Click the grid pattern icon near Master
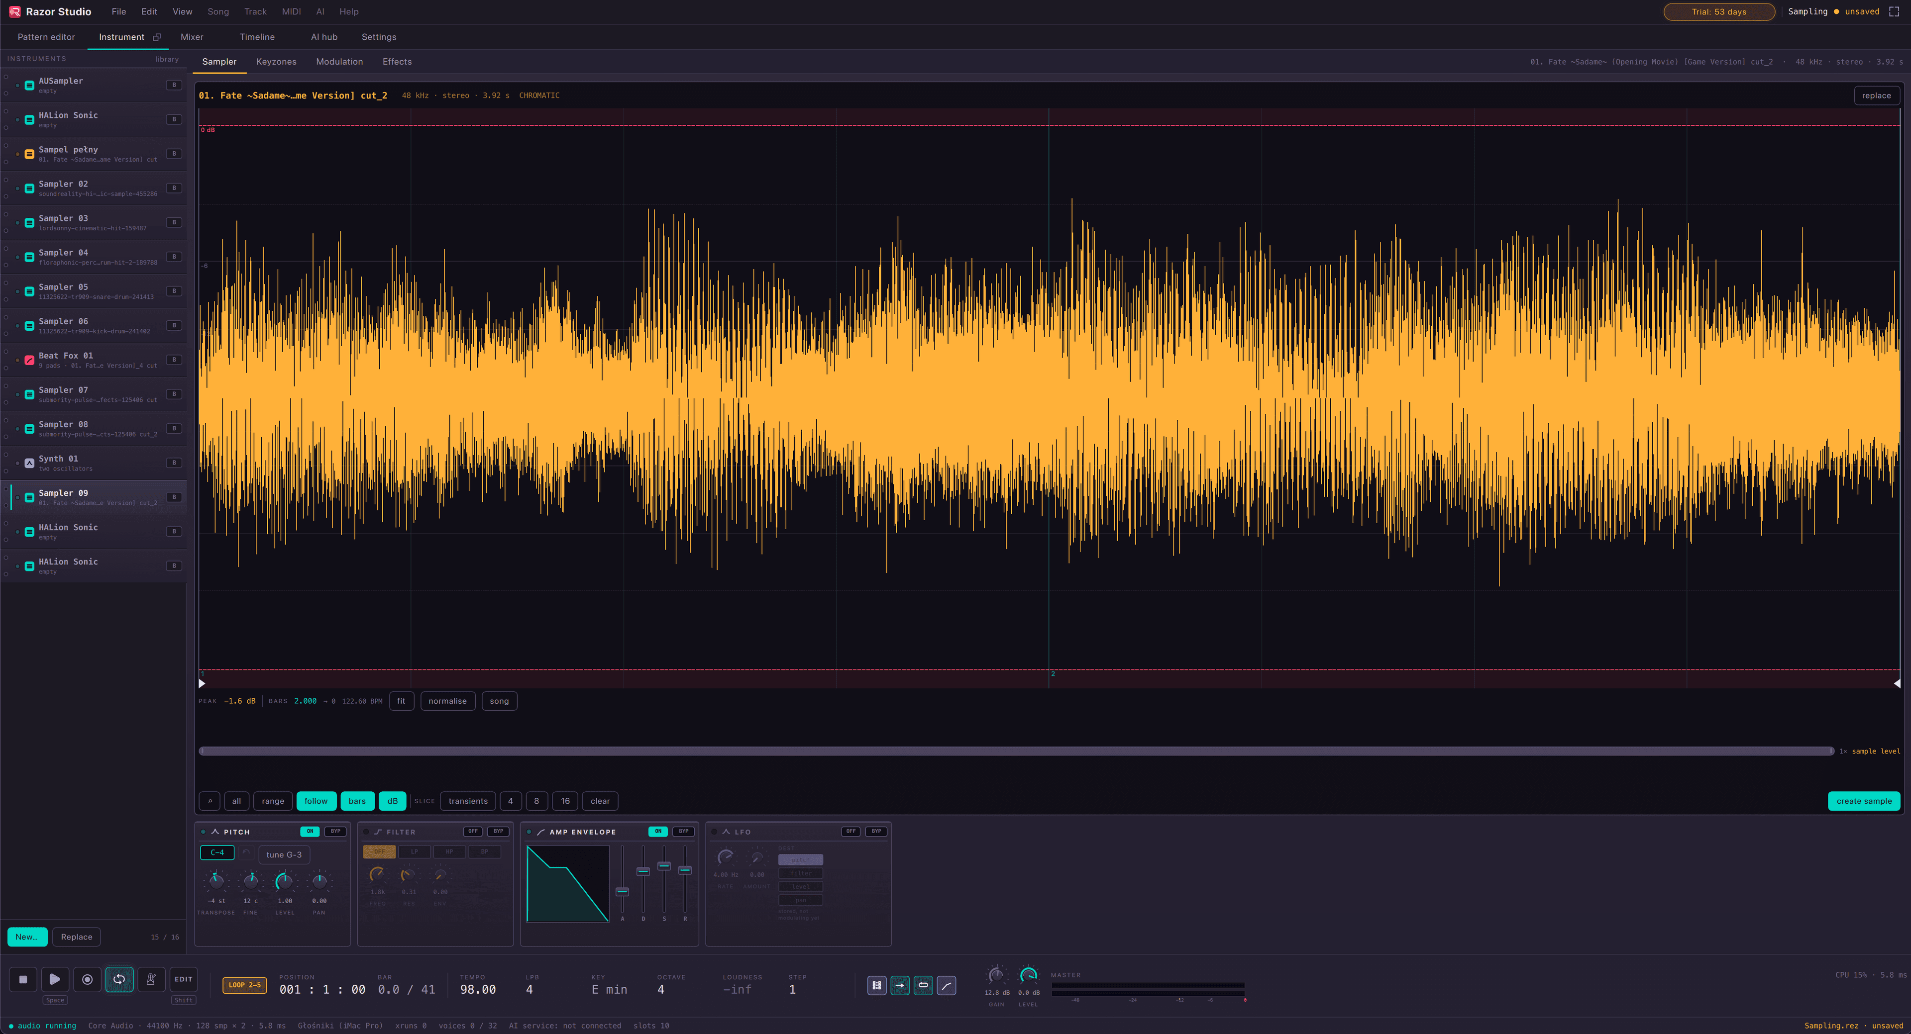Screen dimensions: 1911x1034 (x=877, y=985)
